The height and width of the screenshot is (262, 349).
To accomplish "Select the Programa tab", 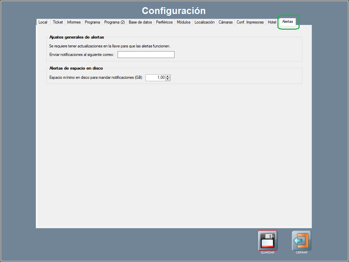I will coord(92,22).
